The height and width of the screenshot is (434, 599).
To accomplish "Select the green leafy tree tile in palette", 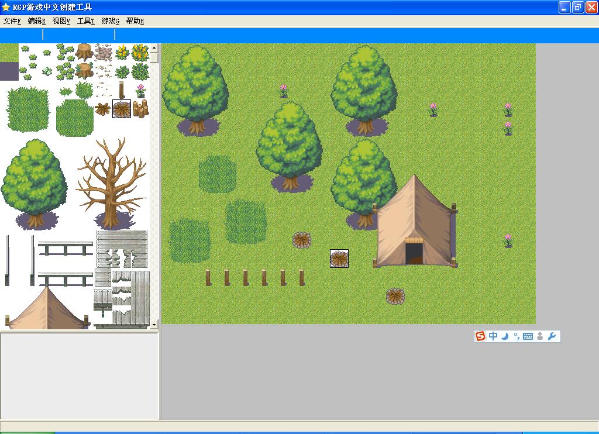I will tap(34, 184).
